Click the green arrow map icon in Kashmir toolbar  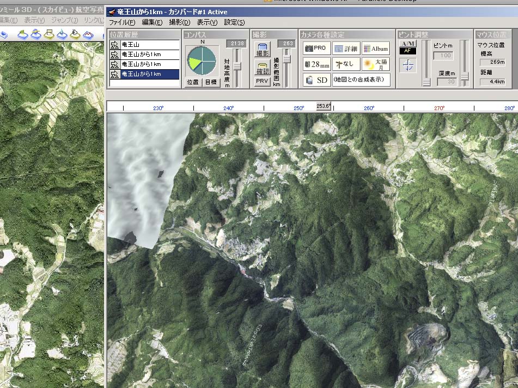tap(22, 34)
